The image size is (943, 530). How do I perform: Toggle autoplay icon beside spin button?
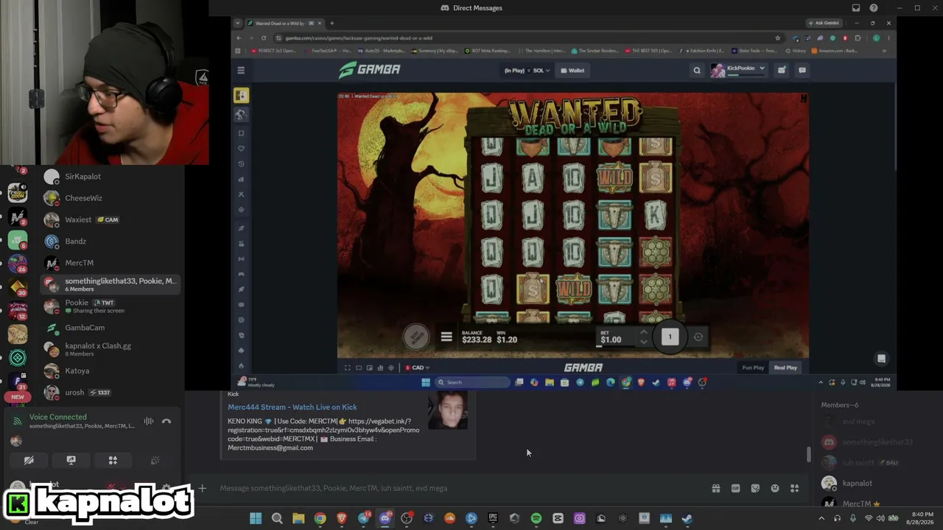698,337
